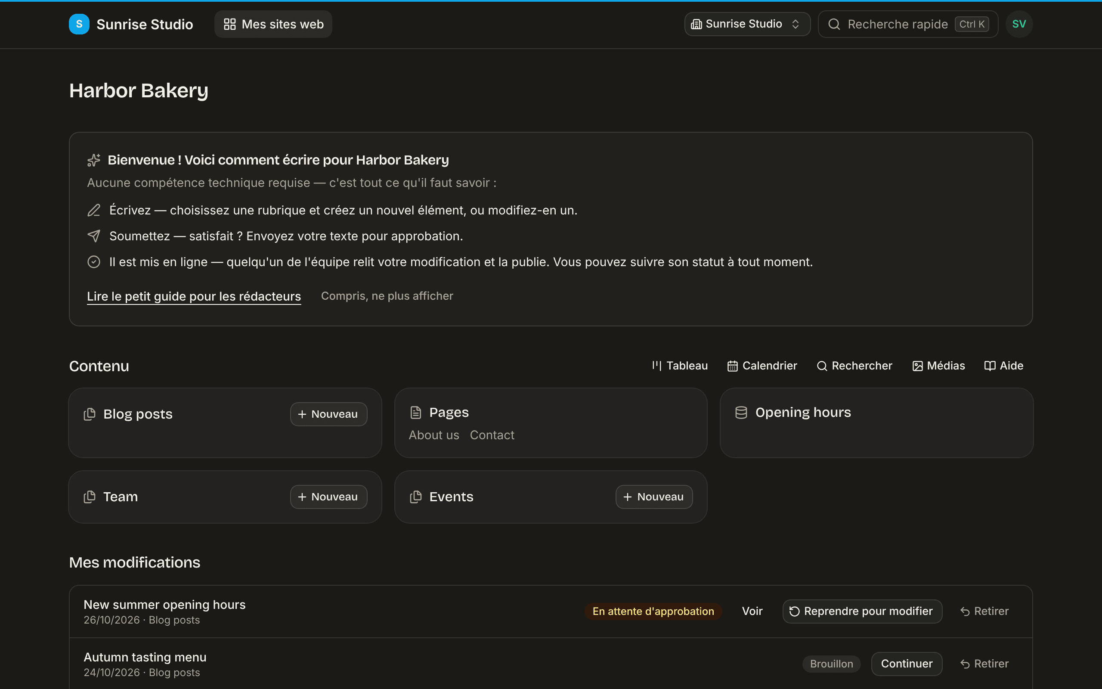Create a Nouveau Events item

(654, 497)
